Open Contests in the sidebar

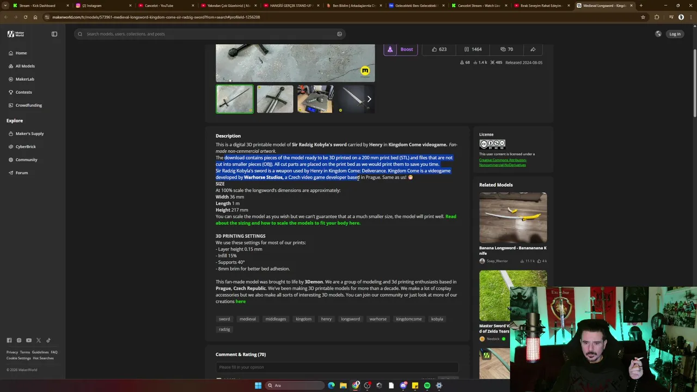point(23,92)
